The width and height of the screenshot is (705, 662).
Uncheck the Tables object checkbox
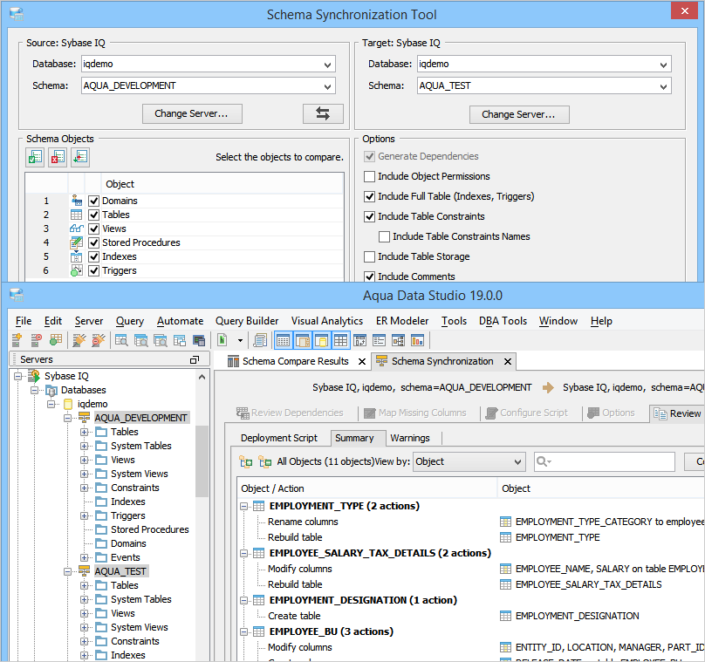93,215
